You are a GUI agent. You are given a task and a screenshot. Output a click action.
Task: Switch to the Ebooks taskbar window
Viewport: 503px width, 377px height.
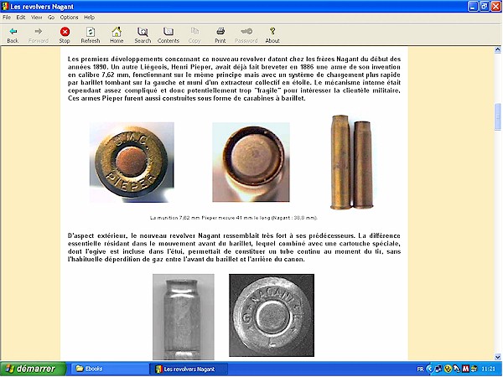pyautogui.click(x=109, y=369)
